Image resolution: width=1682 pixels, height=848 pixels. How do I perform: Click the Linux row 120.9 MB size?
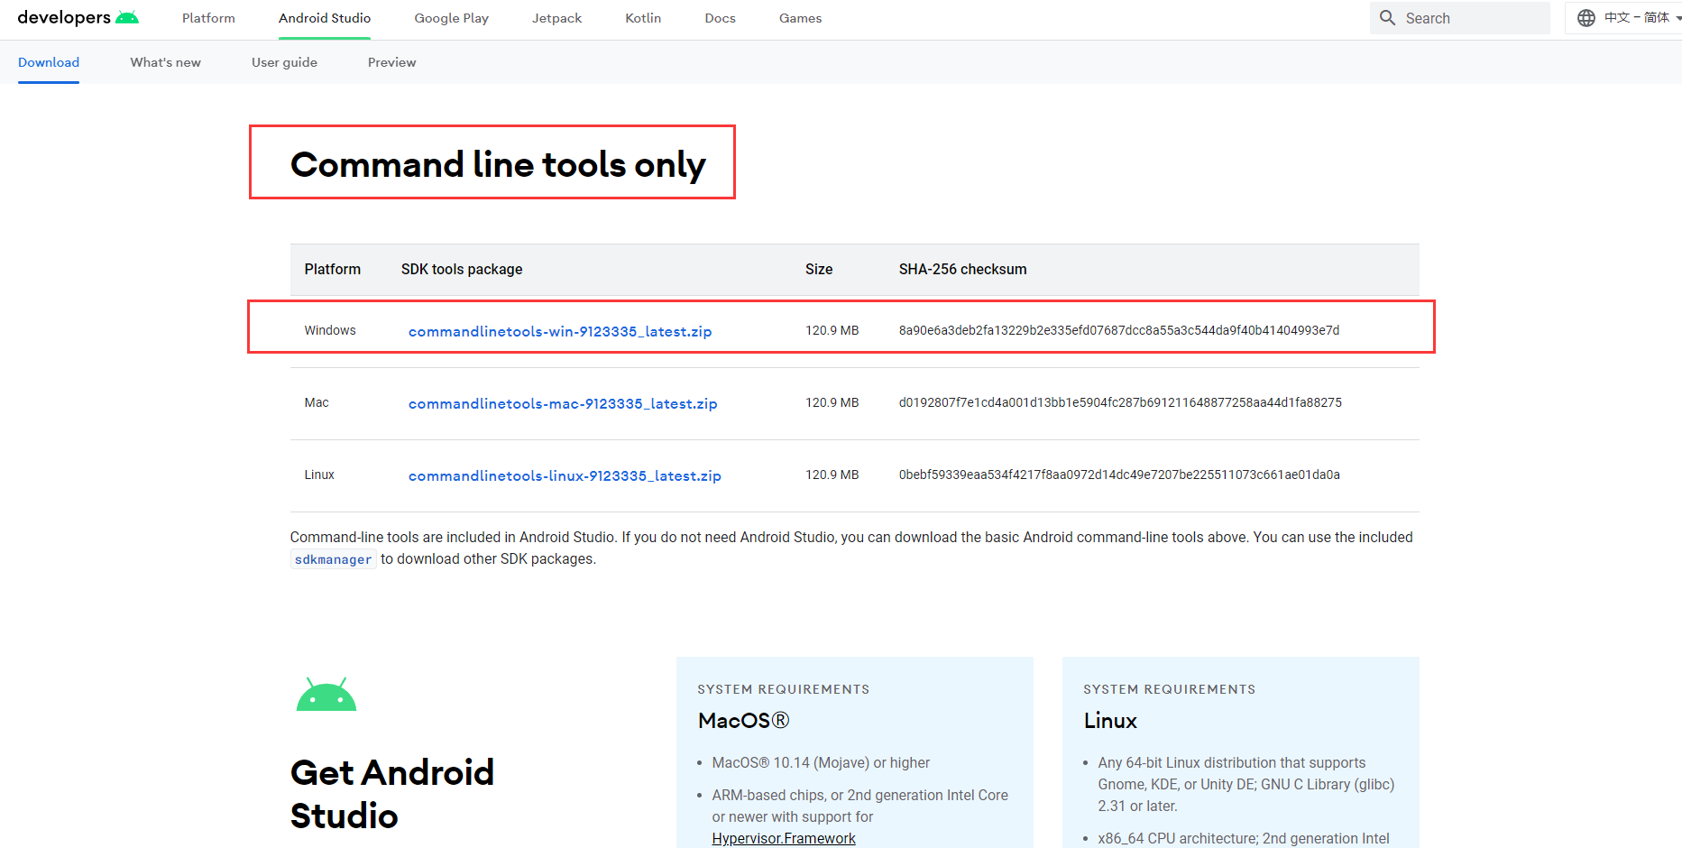pyautogui.click(x=832, y=475)
